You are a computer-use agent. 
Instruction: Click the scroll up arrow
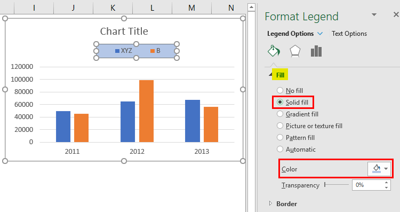pyautogui.click(x=251, y=7)
